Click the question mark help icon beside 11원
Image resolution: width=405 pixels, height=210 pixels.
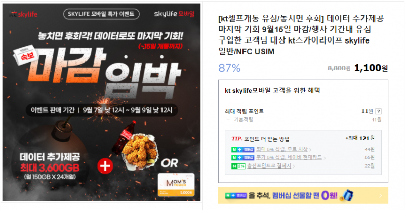click(x=378, y=111)
